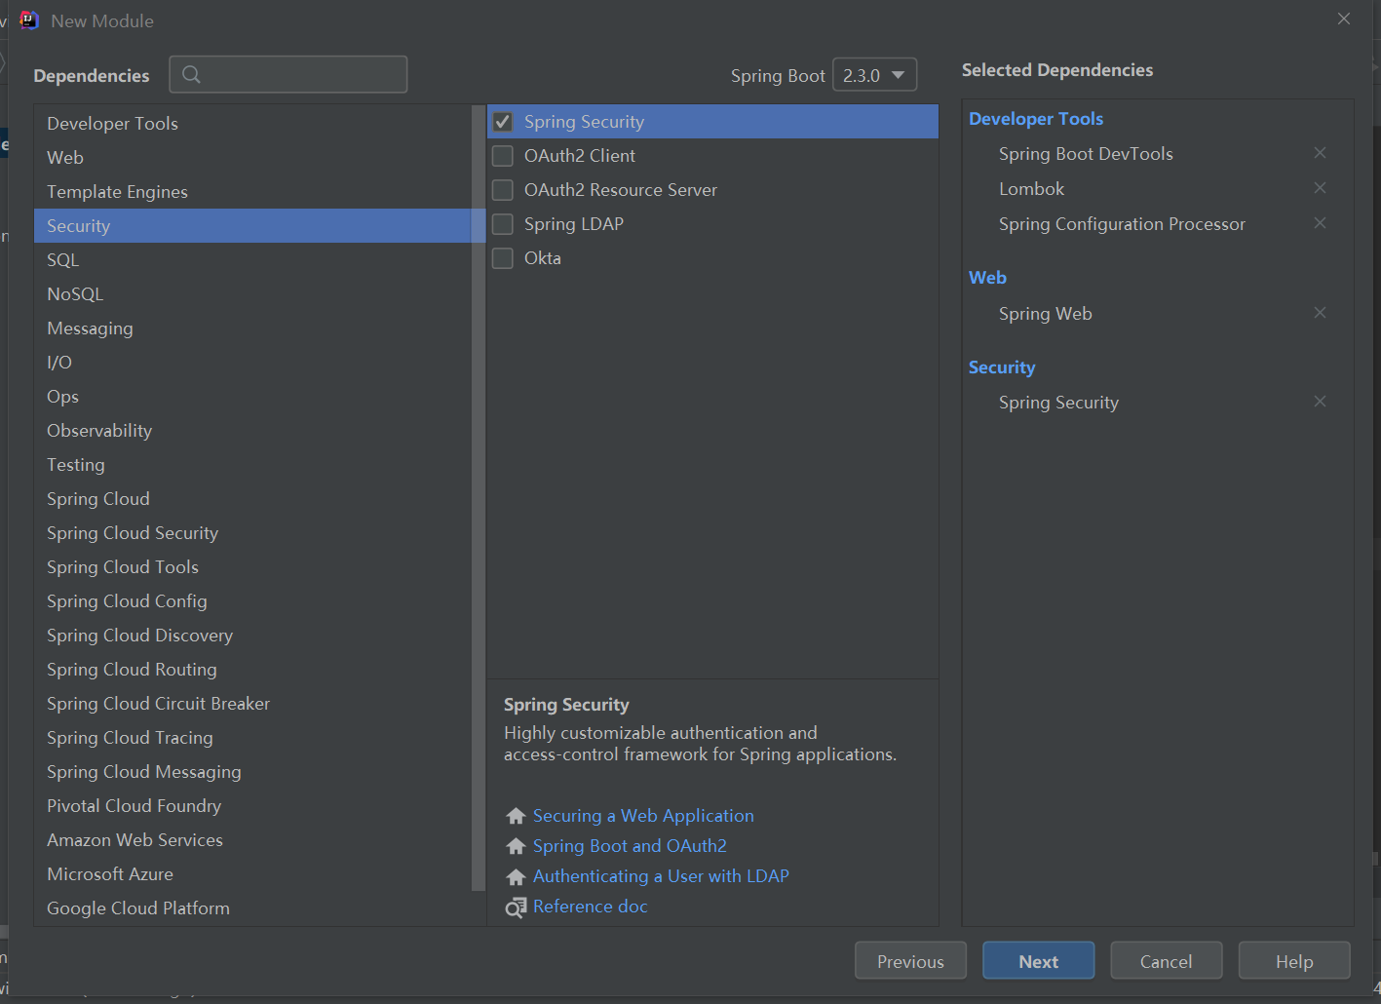Uncheck the Spring Security checkbox
This screenshot has width=1381, height=1004.
tap(503, 122)
